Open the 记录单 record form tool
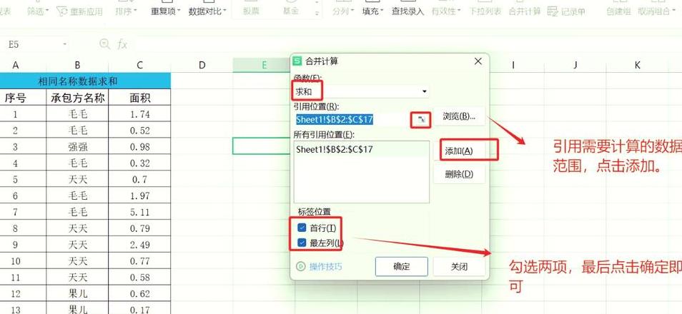The width and height of the screenshot is (682, 314). (566, 11)
